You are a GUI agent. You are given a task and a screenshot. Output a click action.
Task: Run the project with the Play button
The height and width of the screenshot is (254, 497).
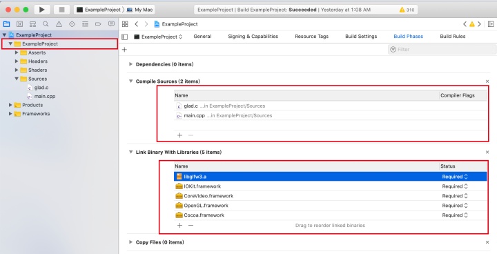click(42, 10)
